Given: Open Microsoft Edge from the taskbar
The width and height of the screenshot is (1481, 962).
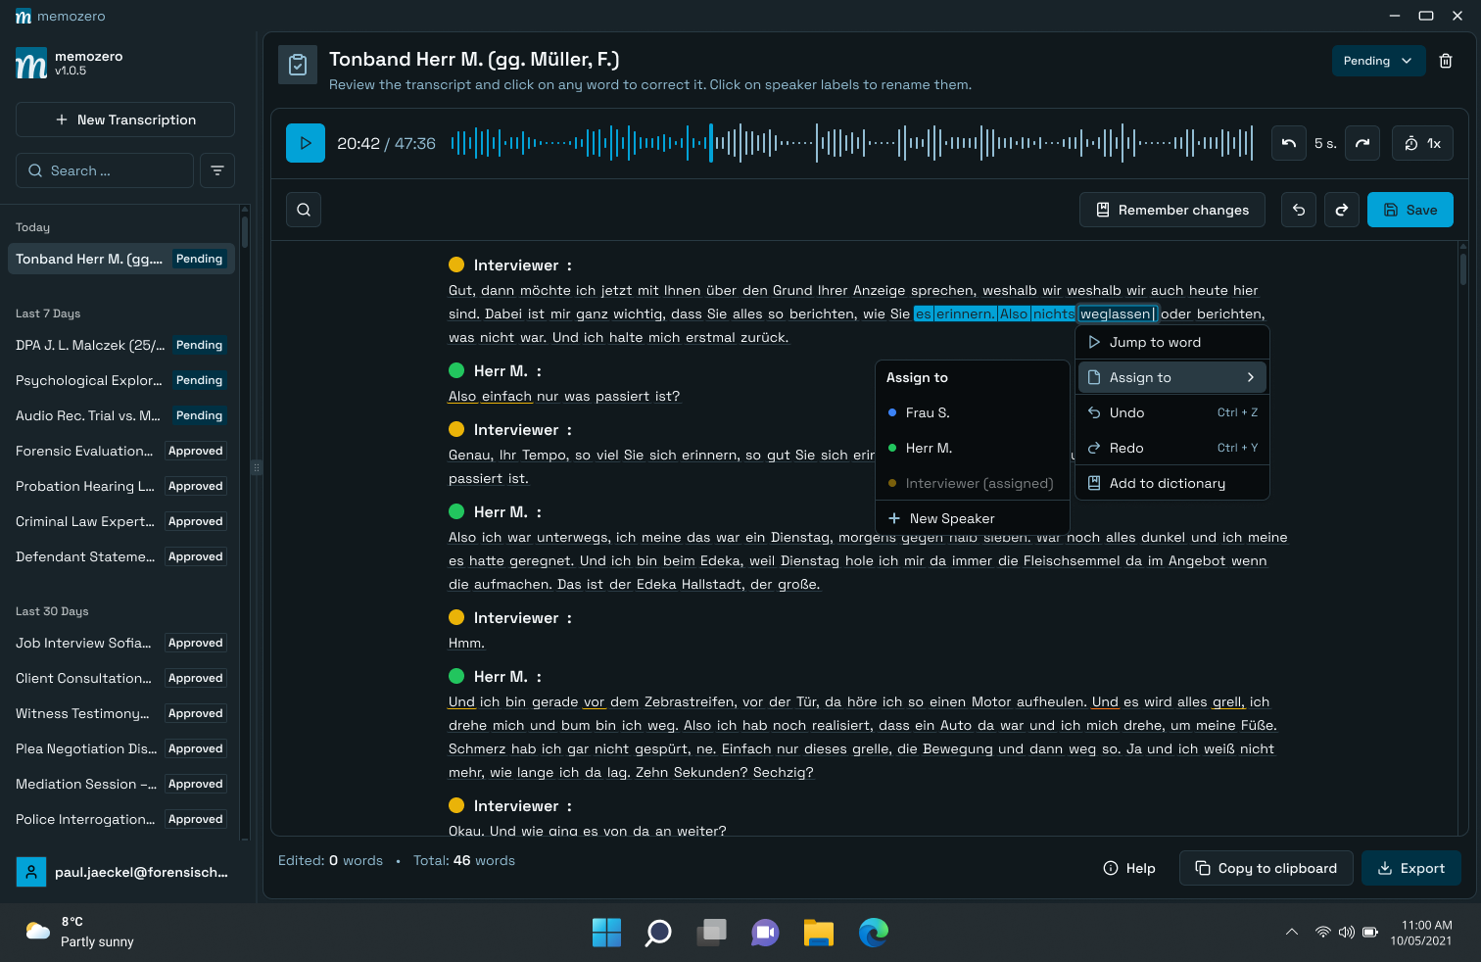Looking at the screenshot, I should pos(872,933).
